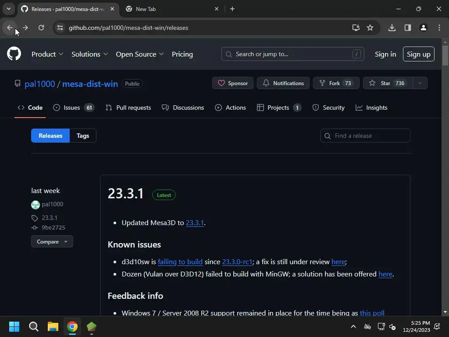
Task: Open Chrome downloads icon
Action: point(392,28)
